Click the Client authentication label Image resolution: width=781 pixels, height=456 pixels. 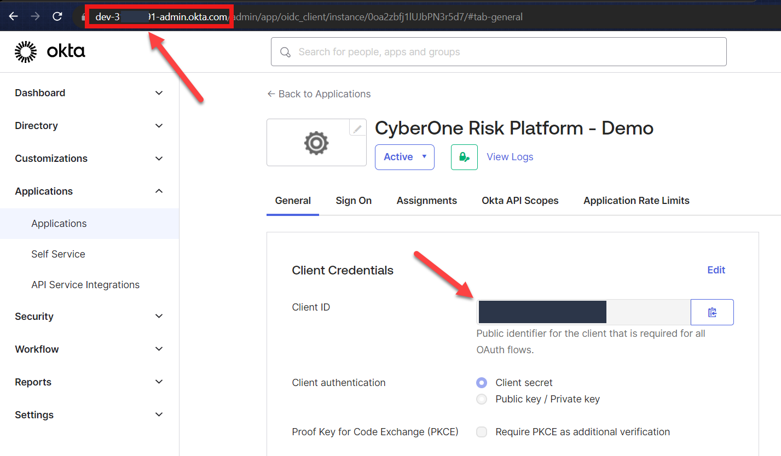339,383
